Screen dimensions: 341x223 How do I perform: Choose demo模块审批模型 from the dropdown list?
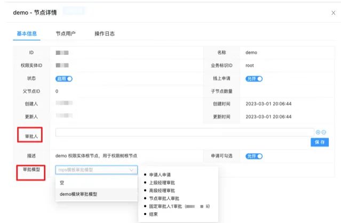(97, 194)
